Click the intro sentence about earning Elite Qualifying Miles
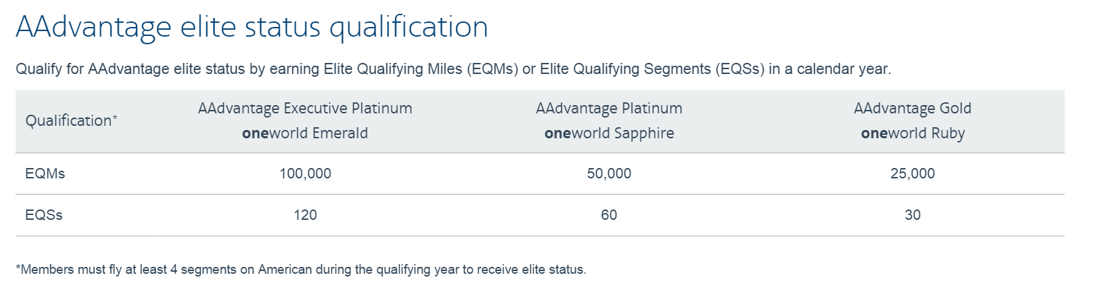The width and height of the screenshot is (1100, 289). (x=453, y=69)
